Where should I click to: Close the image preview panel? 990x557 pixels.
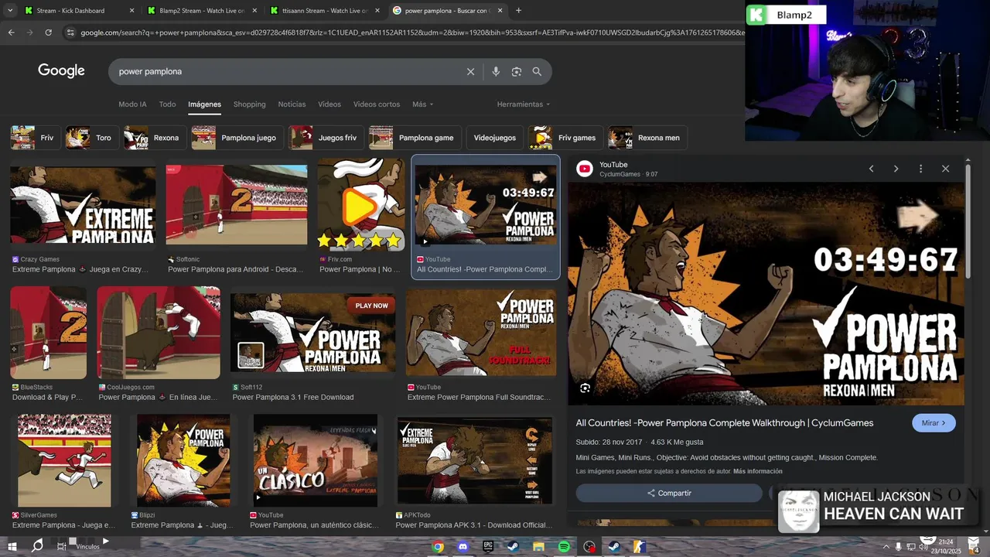click(945, 169)
